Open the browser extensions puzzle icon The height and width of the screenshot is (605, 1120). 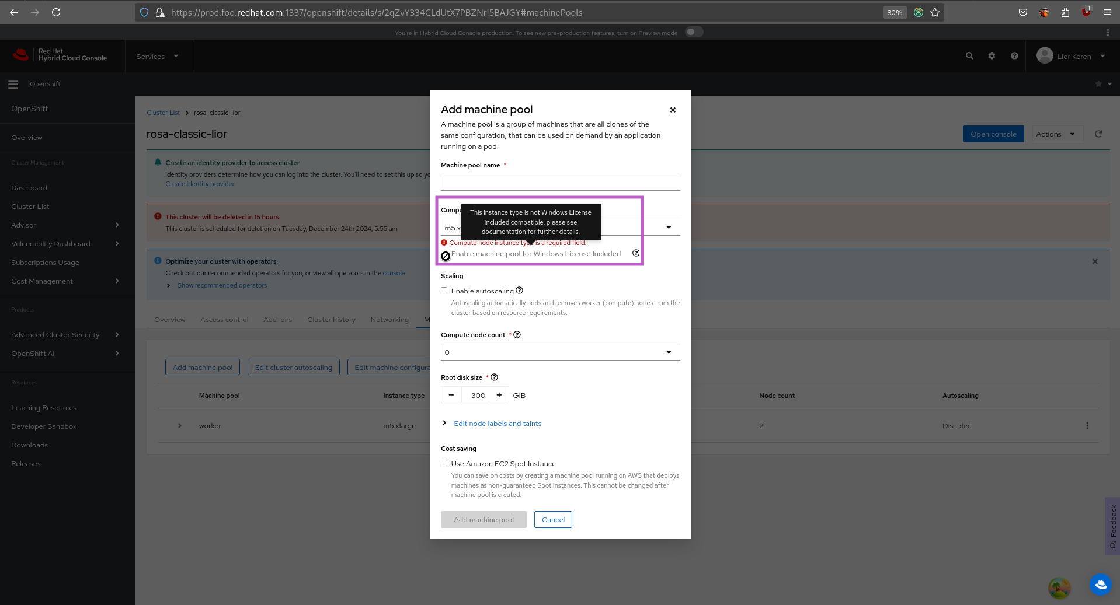point(1065,12)
